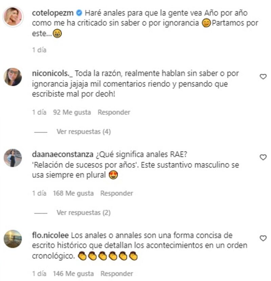The image size is (271, 281).
Task: Open the daanaeconstanza username link
Action: click(63, 155)
